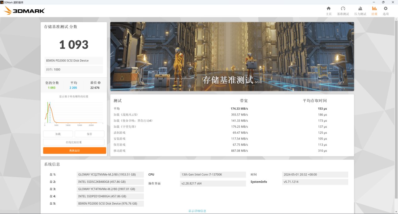The height and width of the screenshot is (214, 398).
Task: Click the info icon beside the 最佳 score
Action: [x=99, y=83]
